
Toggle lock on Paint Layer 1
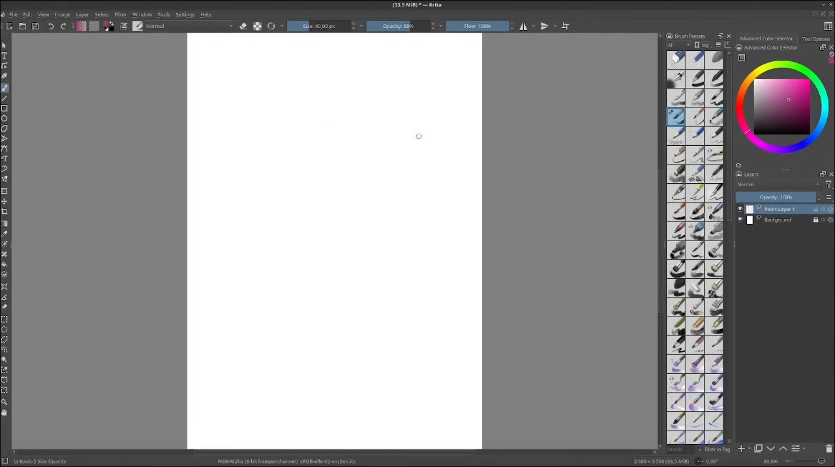pos(815,209)
